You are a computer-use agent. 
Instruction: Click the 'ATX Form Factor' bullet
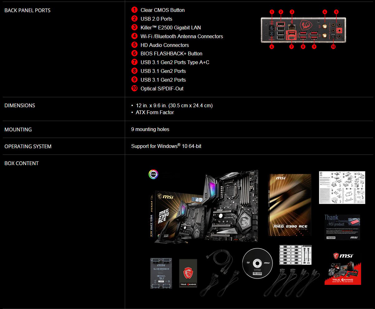coord(155,112)
